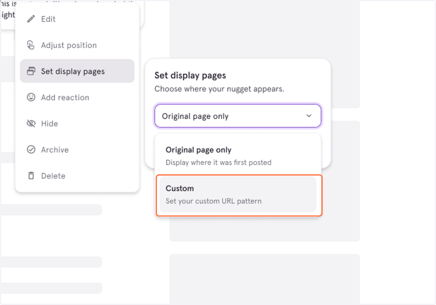Click the Delete trash icon

(x=31, y=176)
